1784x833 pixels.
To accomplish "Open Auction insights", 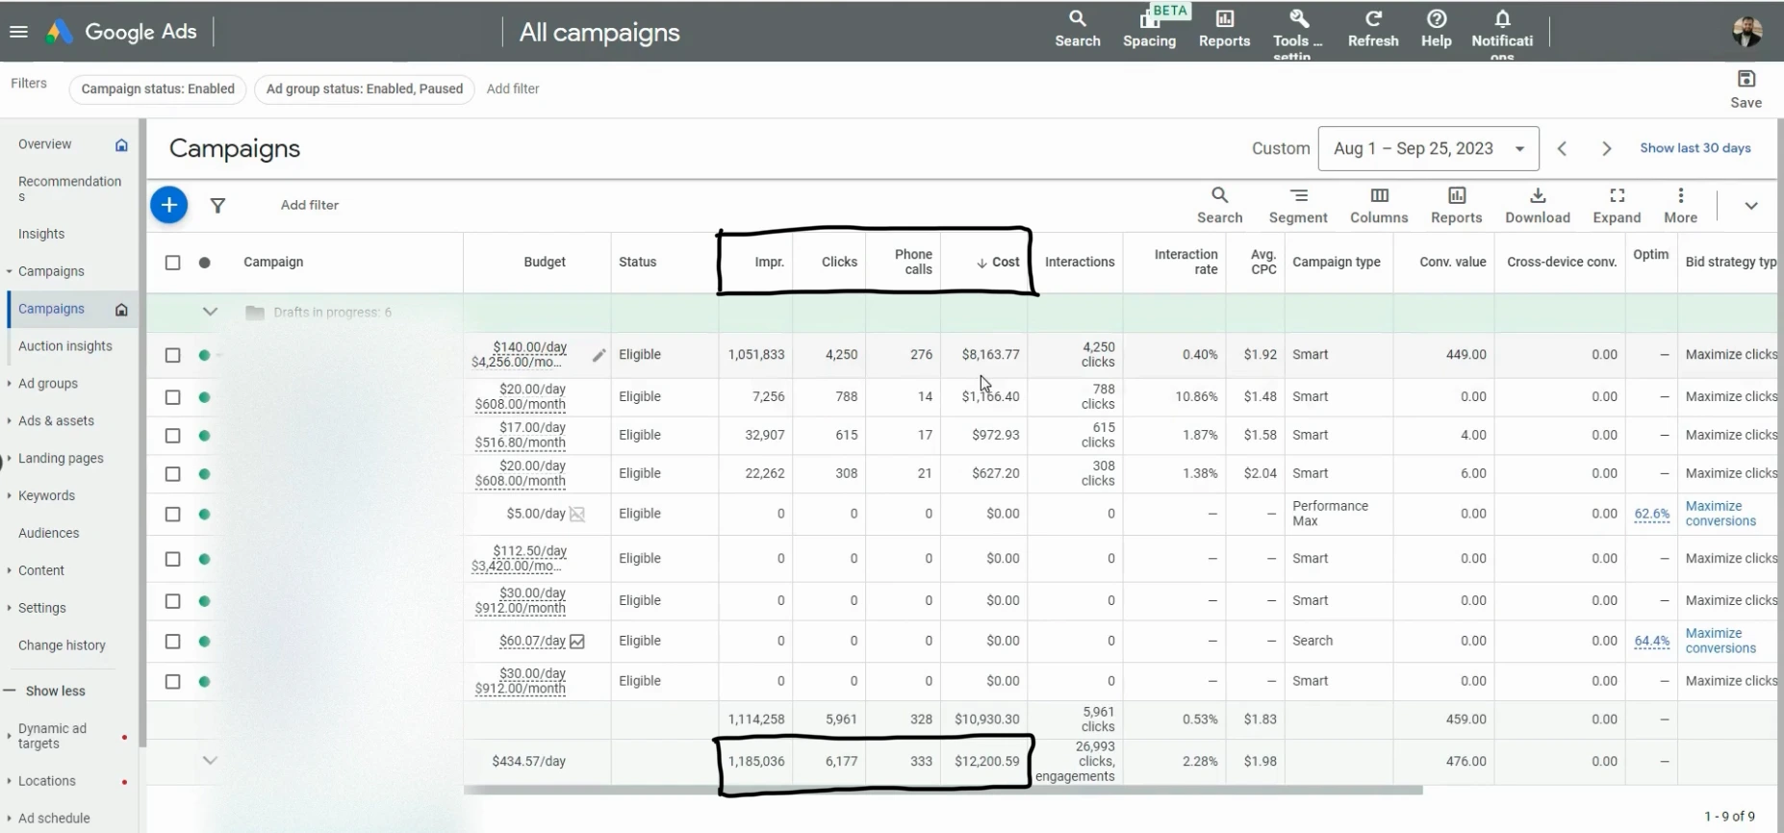I will [x=64, y=346].
